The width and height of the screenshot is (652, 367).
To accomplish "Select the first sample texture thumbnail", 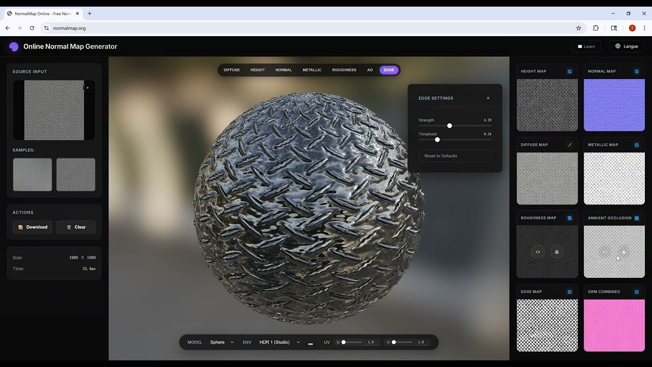I will [33, 175].
